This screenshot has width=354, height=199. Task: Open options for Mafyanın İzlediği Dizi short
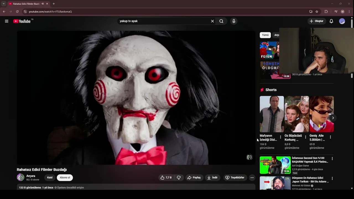tap(280, 137)
